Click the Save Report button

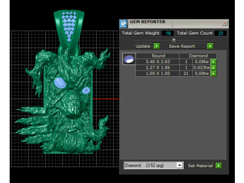pos(188,46)
